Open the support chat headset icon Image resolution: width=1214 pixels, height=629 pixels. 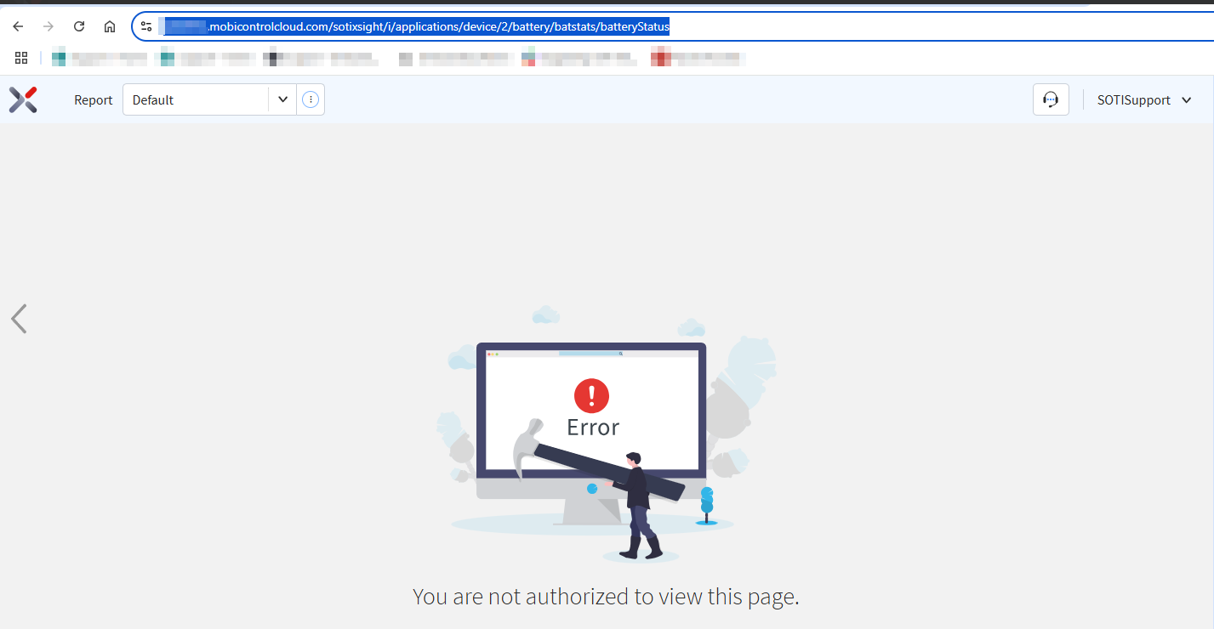(x=1050, y=99)
